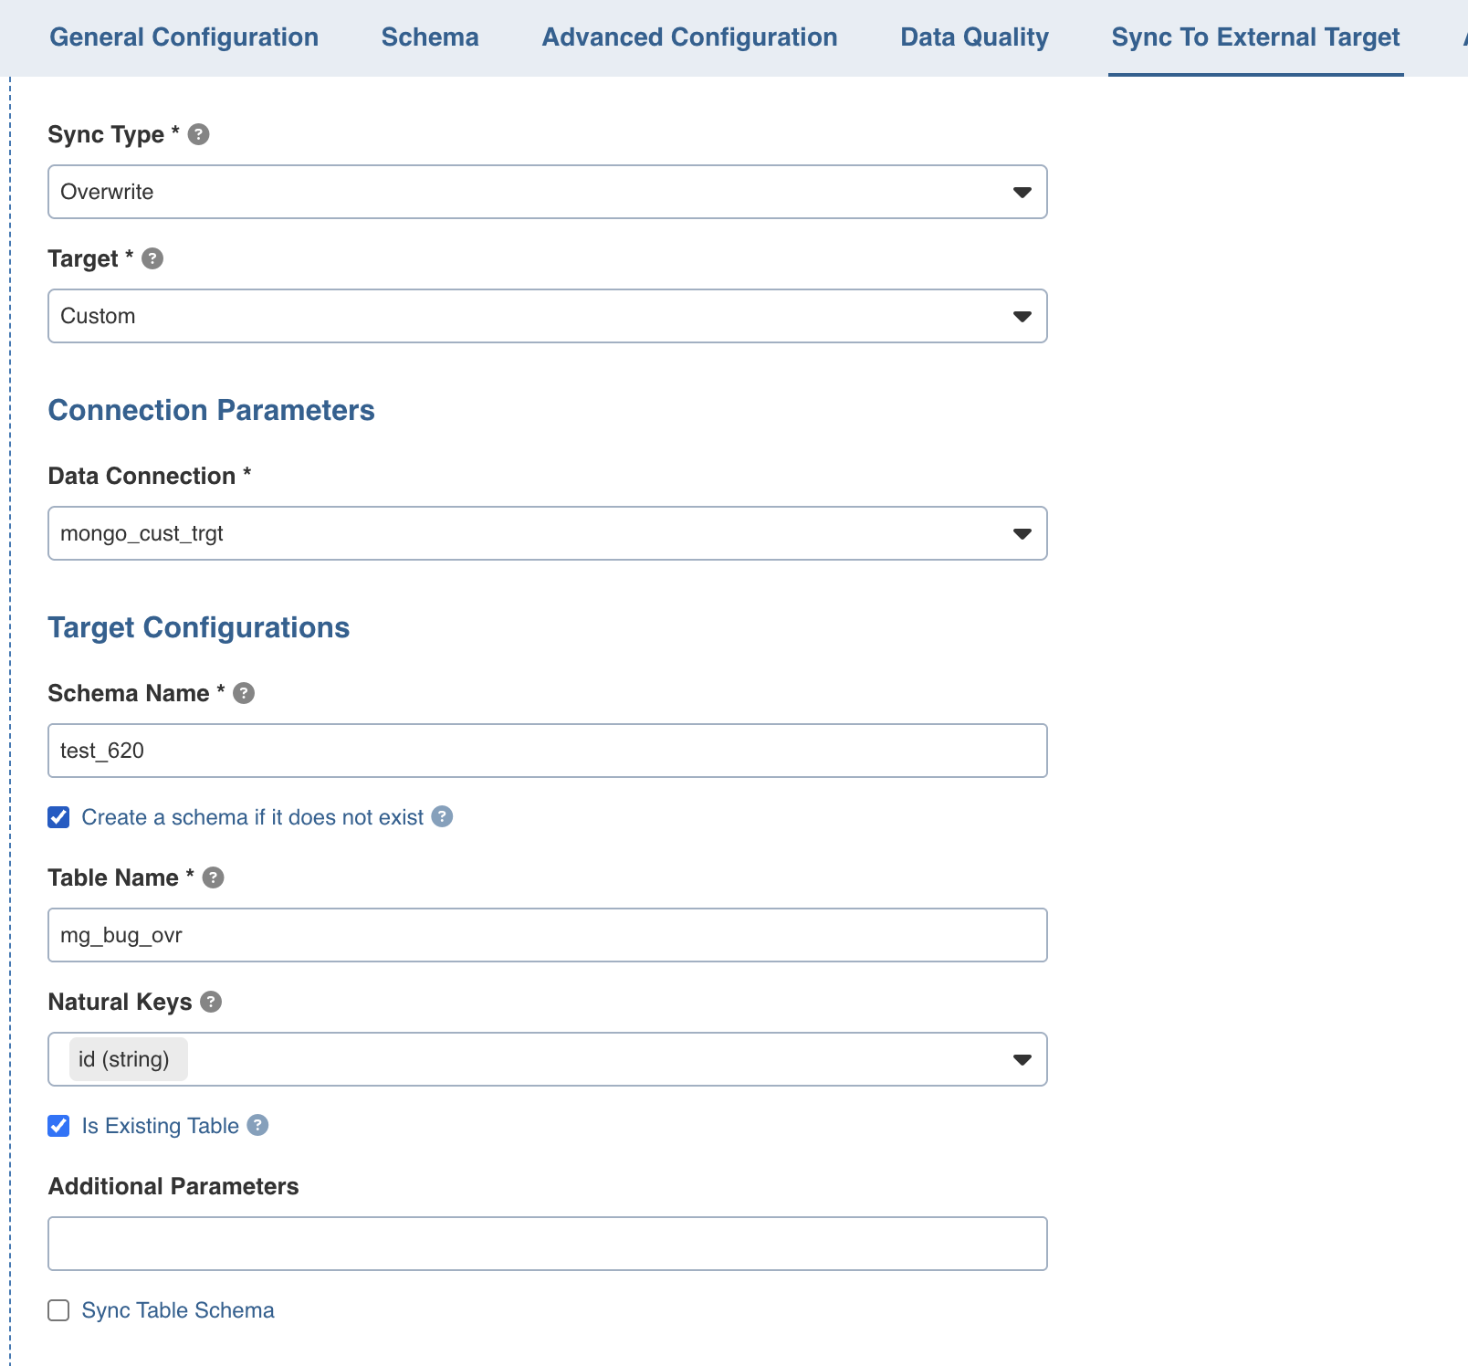Select the Schema tab
1468x1366 pixels.
coord(430,37)
